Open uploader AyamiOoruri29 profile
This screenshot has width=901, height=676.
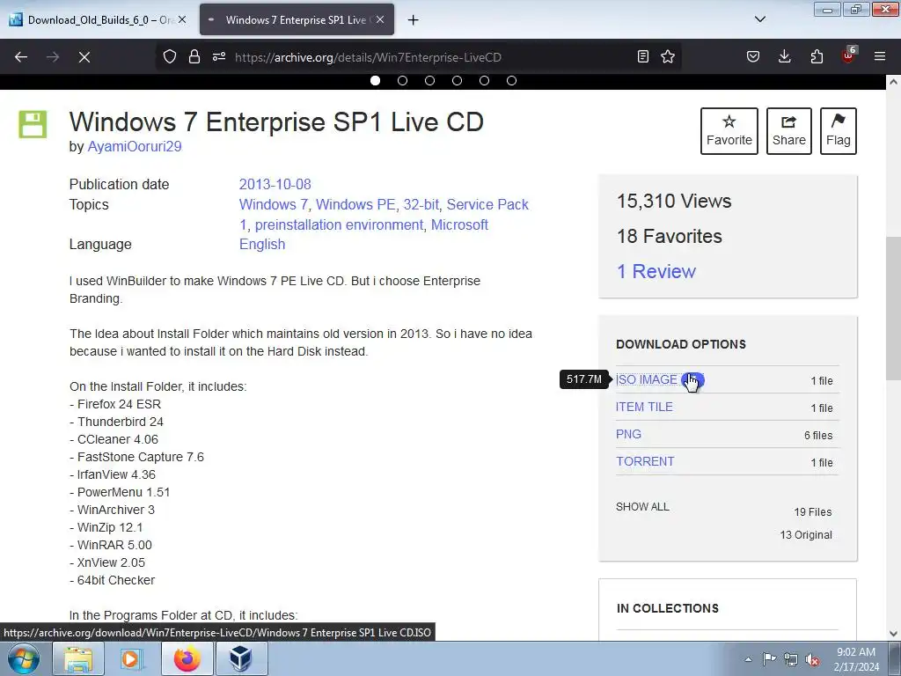[135, 147]
